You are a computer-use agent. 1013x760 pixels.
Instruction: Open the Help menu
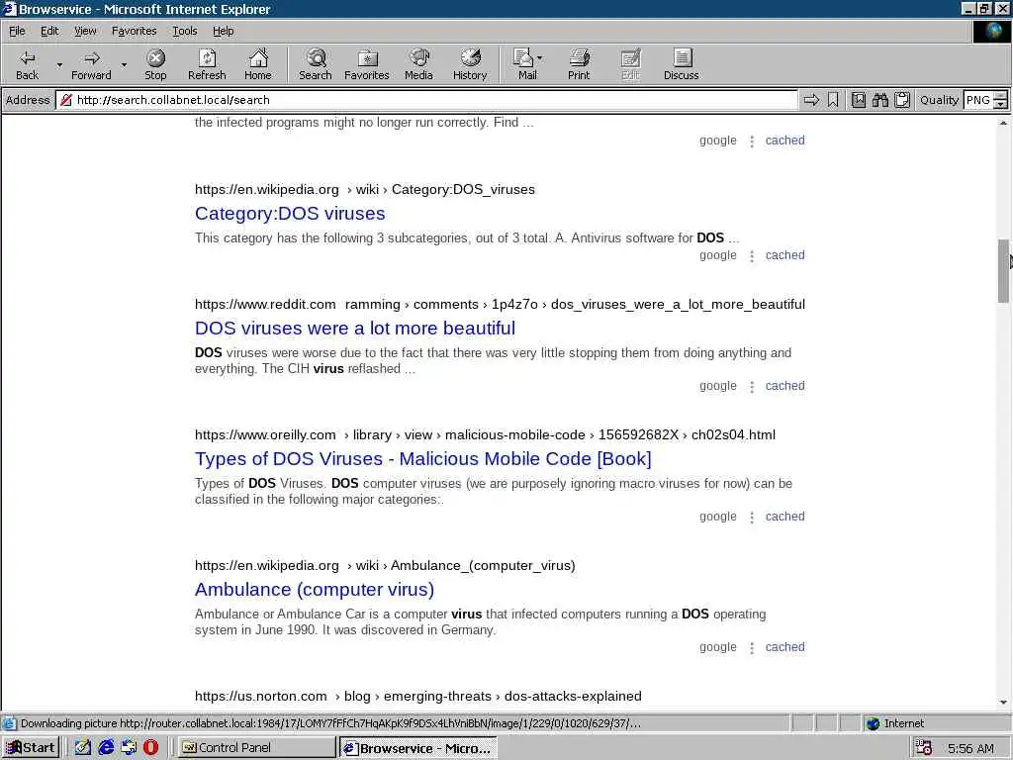pos(223,31)
